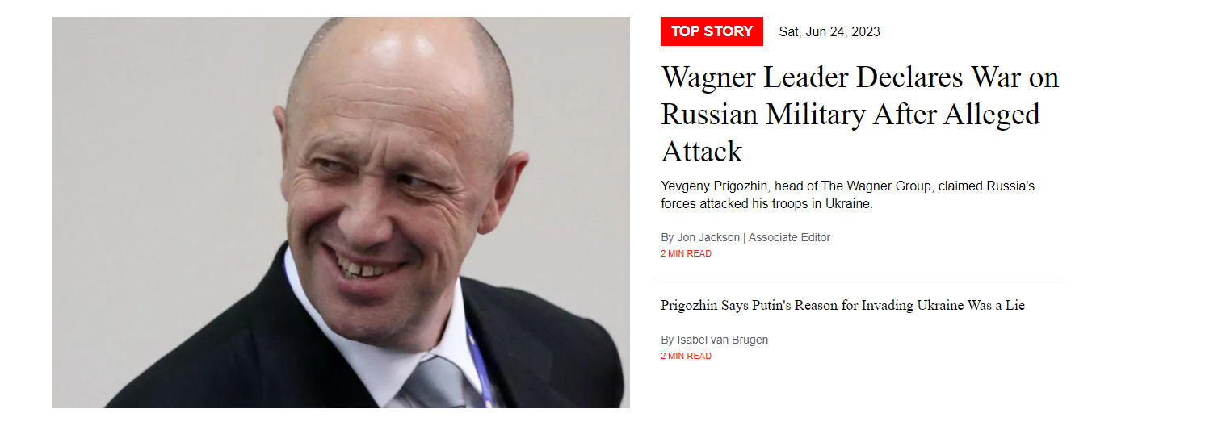
Task: Open the Wagner Leader Declares War headline
Action: tap(860, 114)
